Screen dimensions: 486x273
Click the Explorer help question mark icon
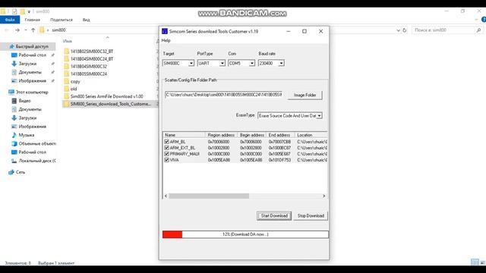pyautogui.click(x=484, y=20)
